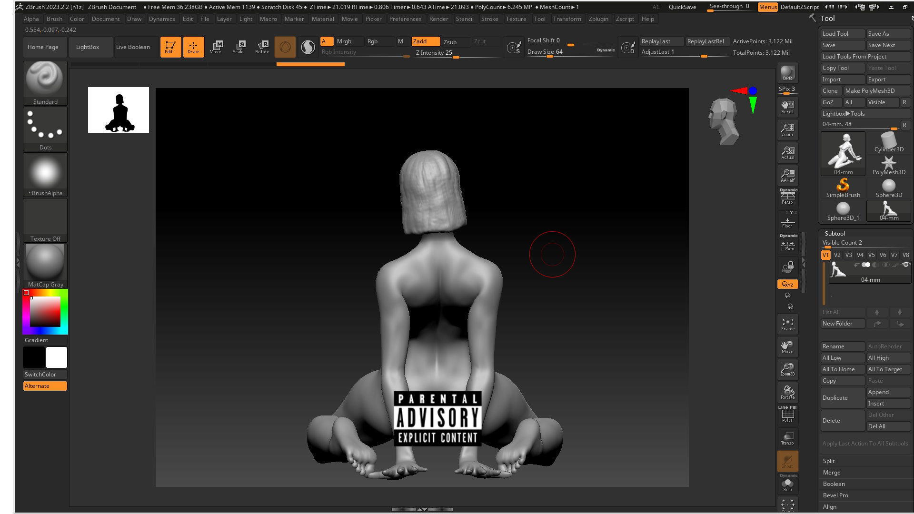Select the Sphere3D tool
The image size is (914, 514).
(889, 188)
